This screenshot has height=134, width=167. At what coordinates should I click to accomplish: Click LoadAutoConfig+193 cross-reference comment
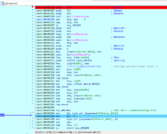[143, 110]
